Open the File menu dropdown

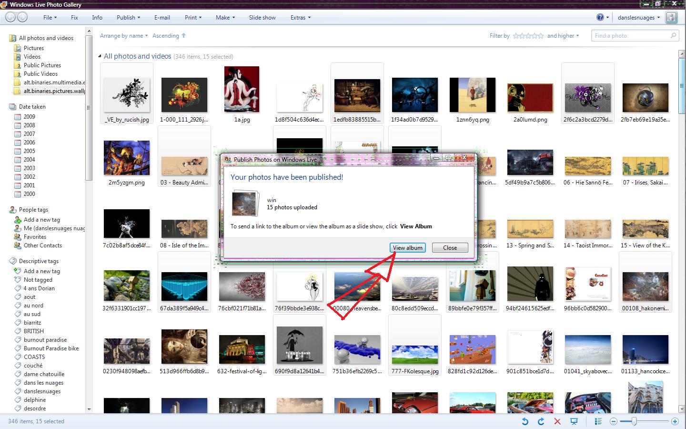tap(50, 18)
